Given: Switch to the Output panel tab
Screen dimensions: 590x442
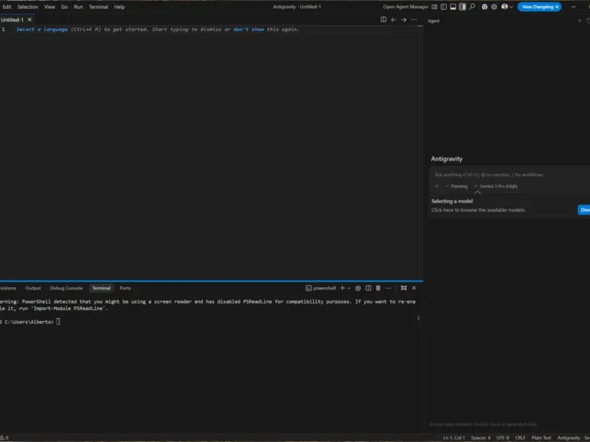Looking at the screenshot, I should coord(33,288).
